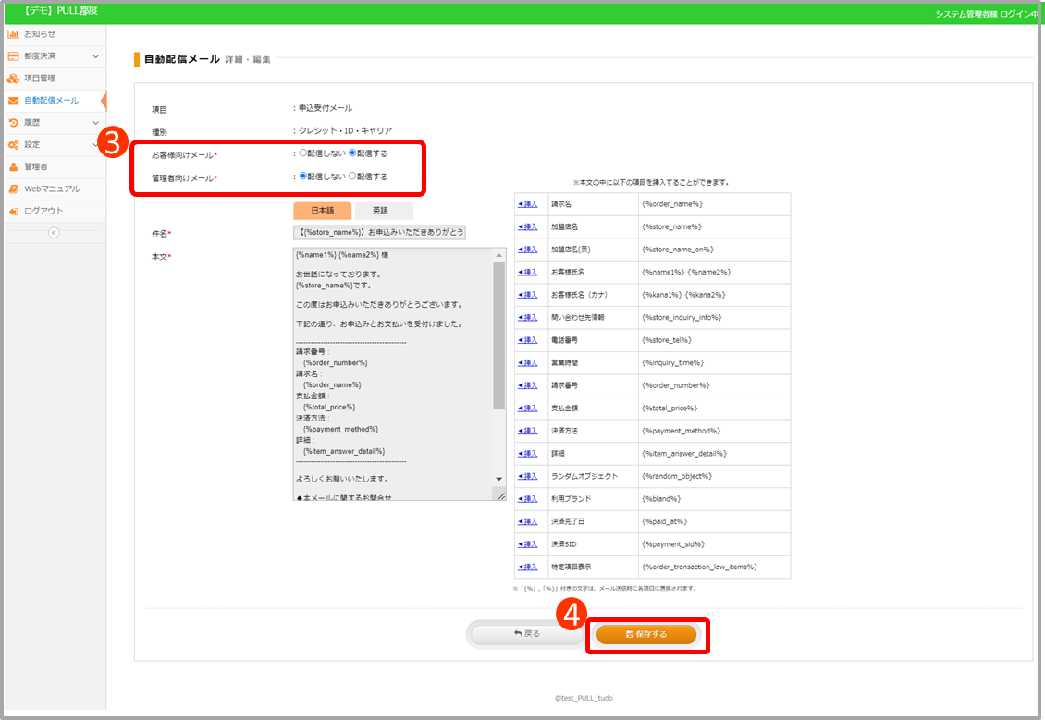Click the 項目管理 sidebar icon
Screen dimensions: 1045x720
tap(13, 79)
